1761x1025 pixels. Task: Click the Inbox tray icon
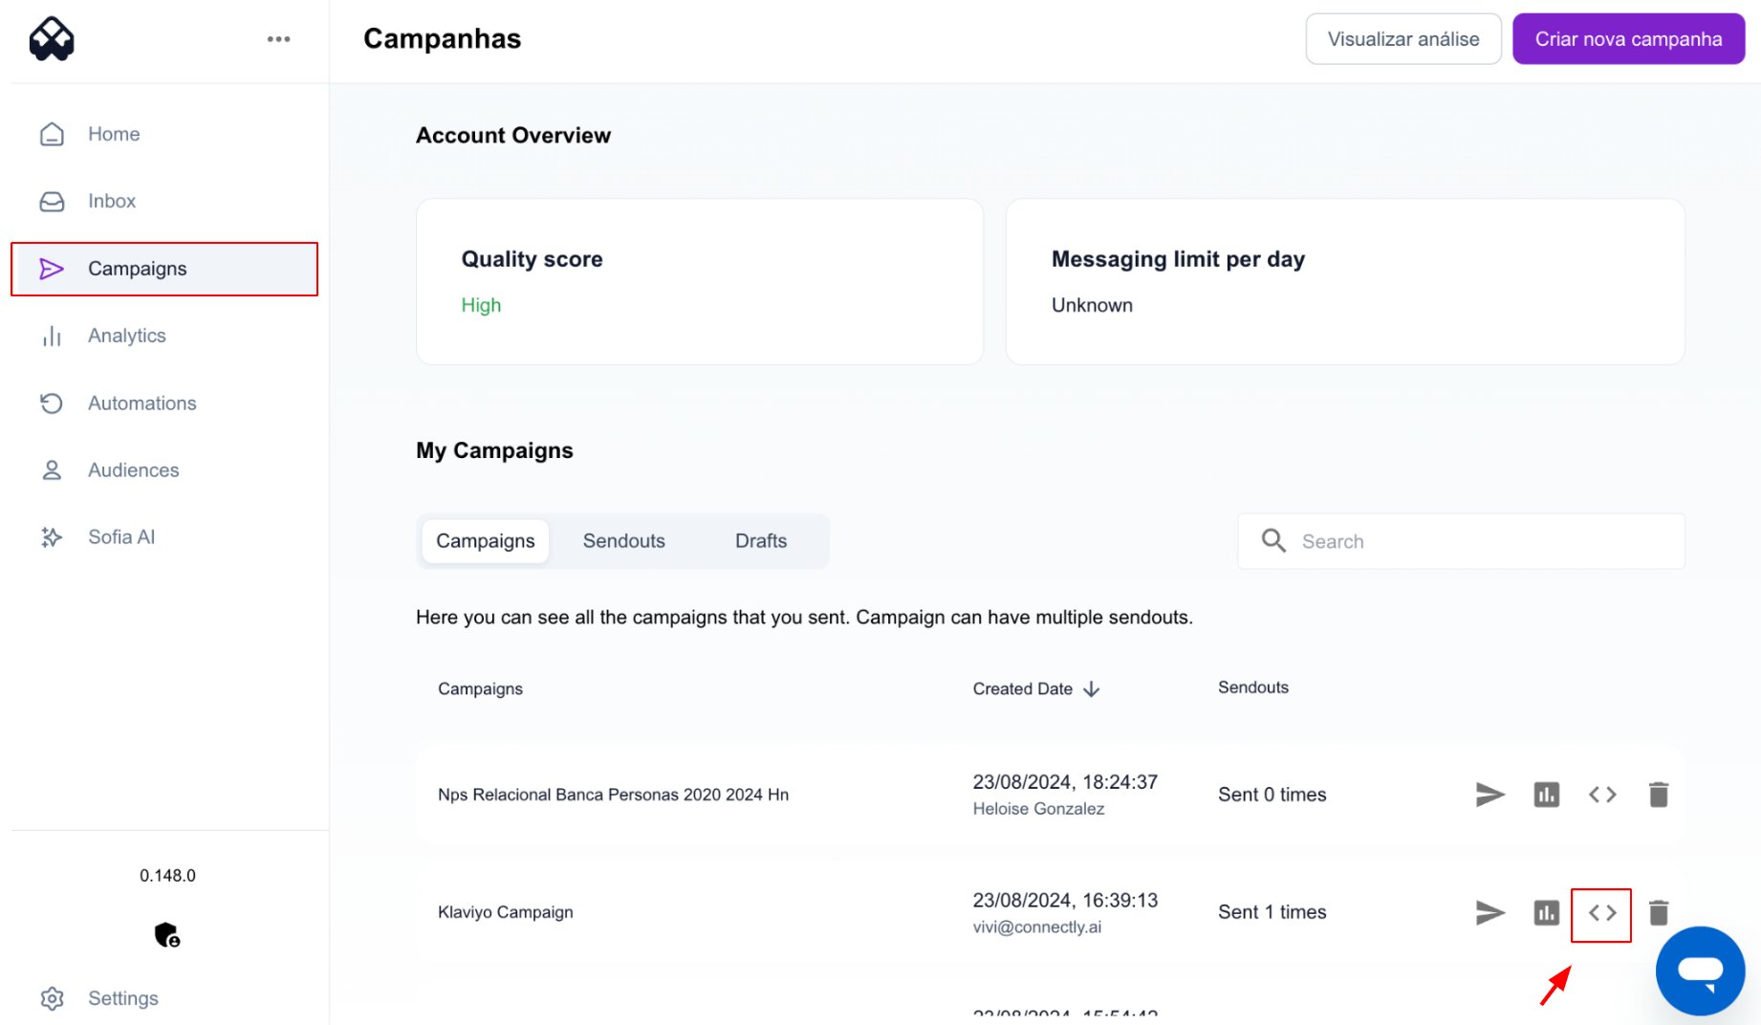(x=52, y=202)
